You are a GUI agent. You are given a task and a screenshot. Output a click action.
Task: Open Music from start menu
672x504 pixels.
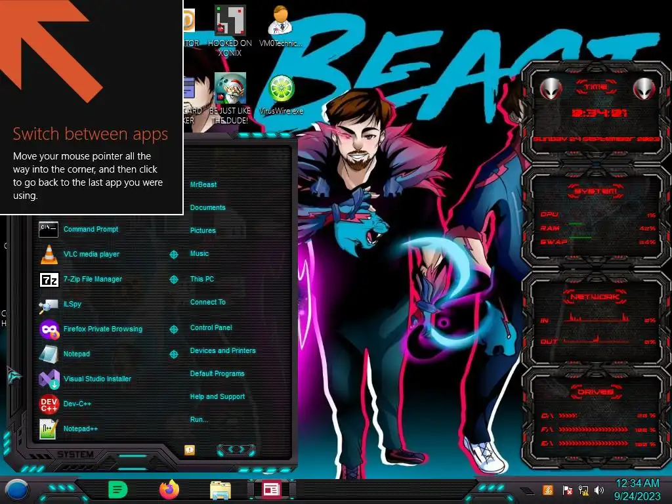(199, 254)
